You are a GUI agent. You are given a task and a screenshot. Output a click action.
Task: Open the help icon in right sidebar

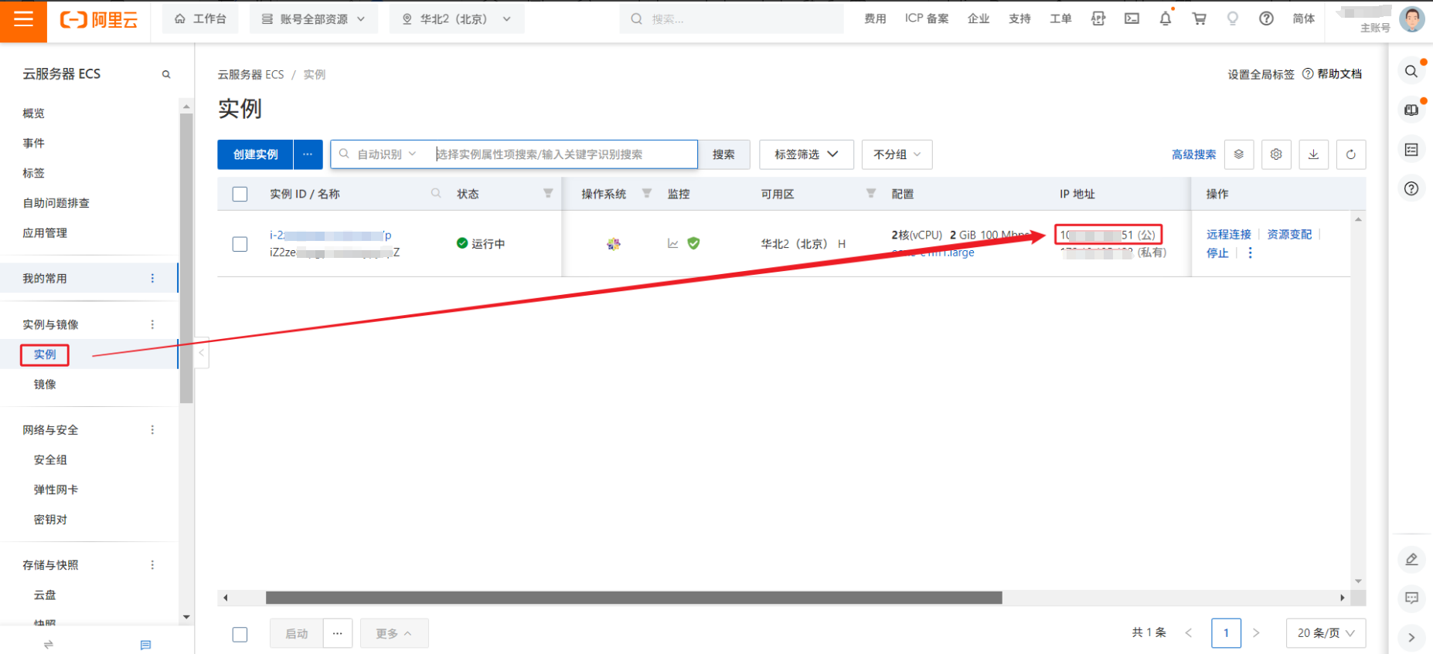tap(1411, 188)
